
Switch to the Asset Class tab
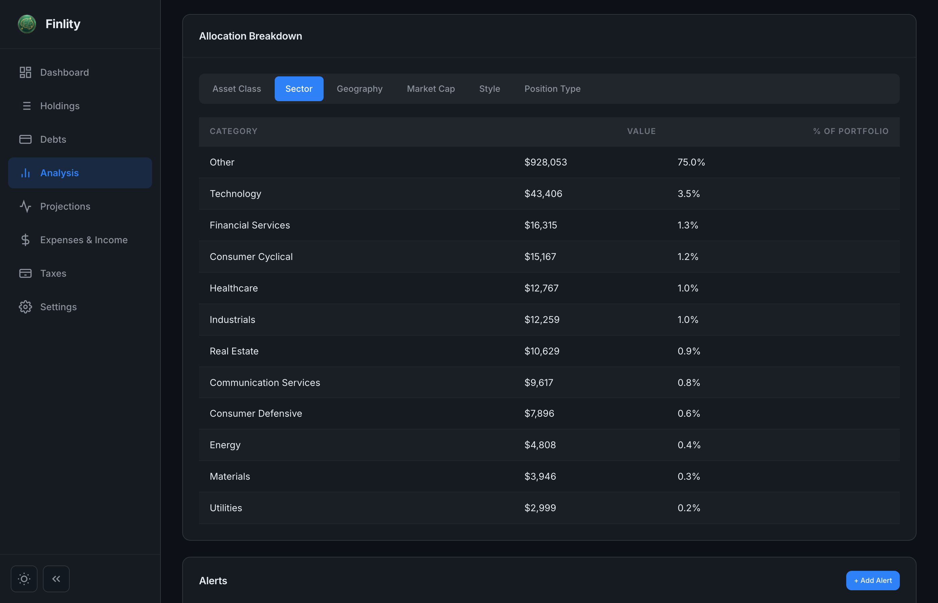coord(237,89)
